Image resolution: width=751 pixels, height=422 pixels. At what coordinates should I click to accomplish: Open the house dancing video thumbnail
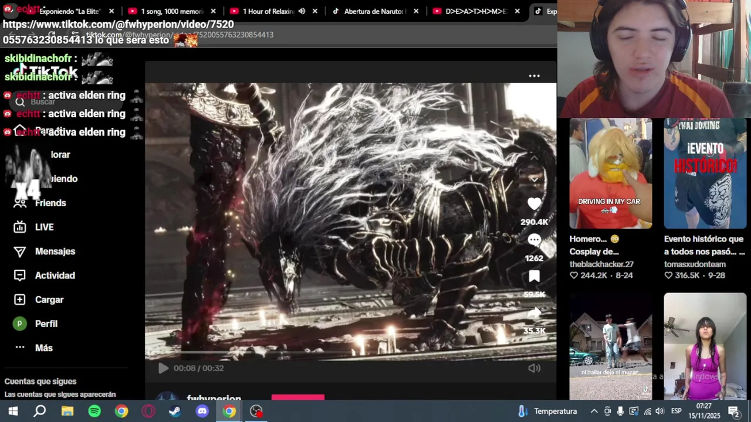click(611, 346)
